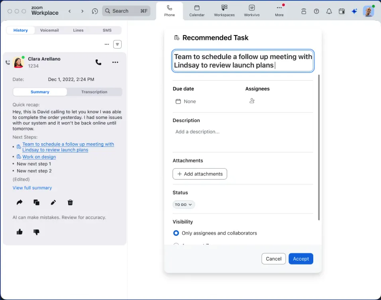Delete the summary with the trash icon

[70, 202]
